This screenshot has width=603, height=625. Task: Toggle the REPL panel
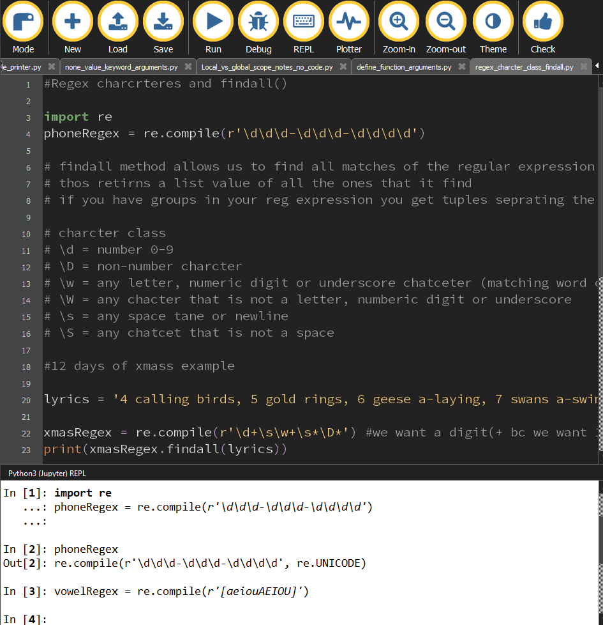304,28
